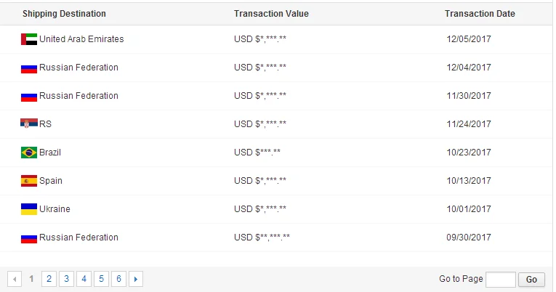Go to next page with right arrow
Screen dimensions: 556x292
tap(136, 279)
